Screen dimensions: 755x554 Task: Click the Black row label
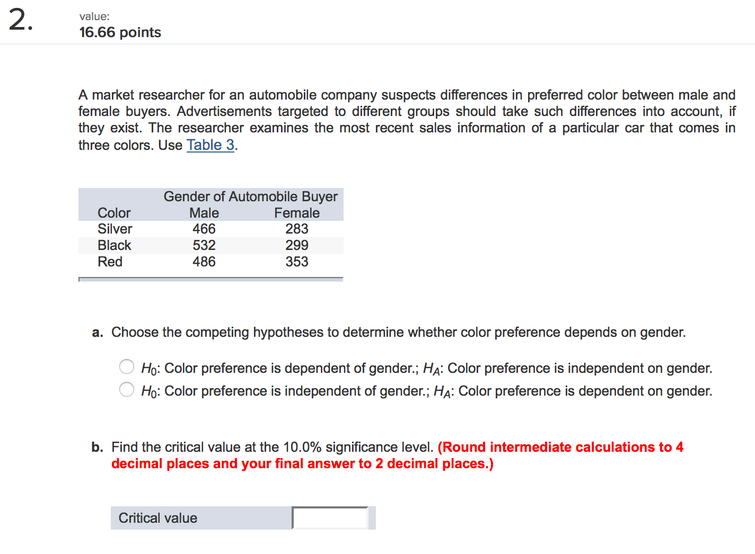(x=115, y=245)
